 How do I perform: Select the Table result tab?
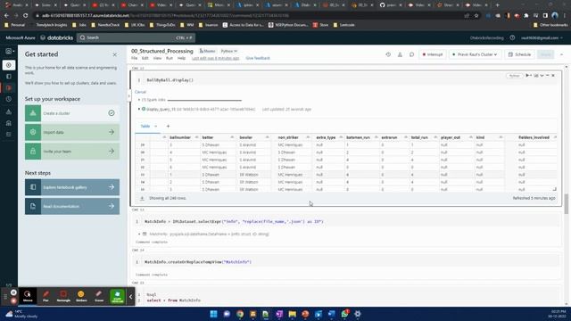tap(145, 126)
